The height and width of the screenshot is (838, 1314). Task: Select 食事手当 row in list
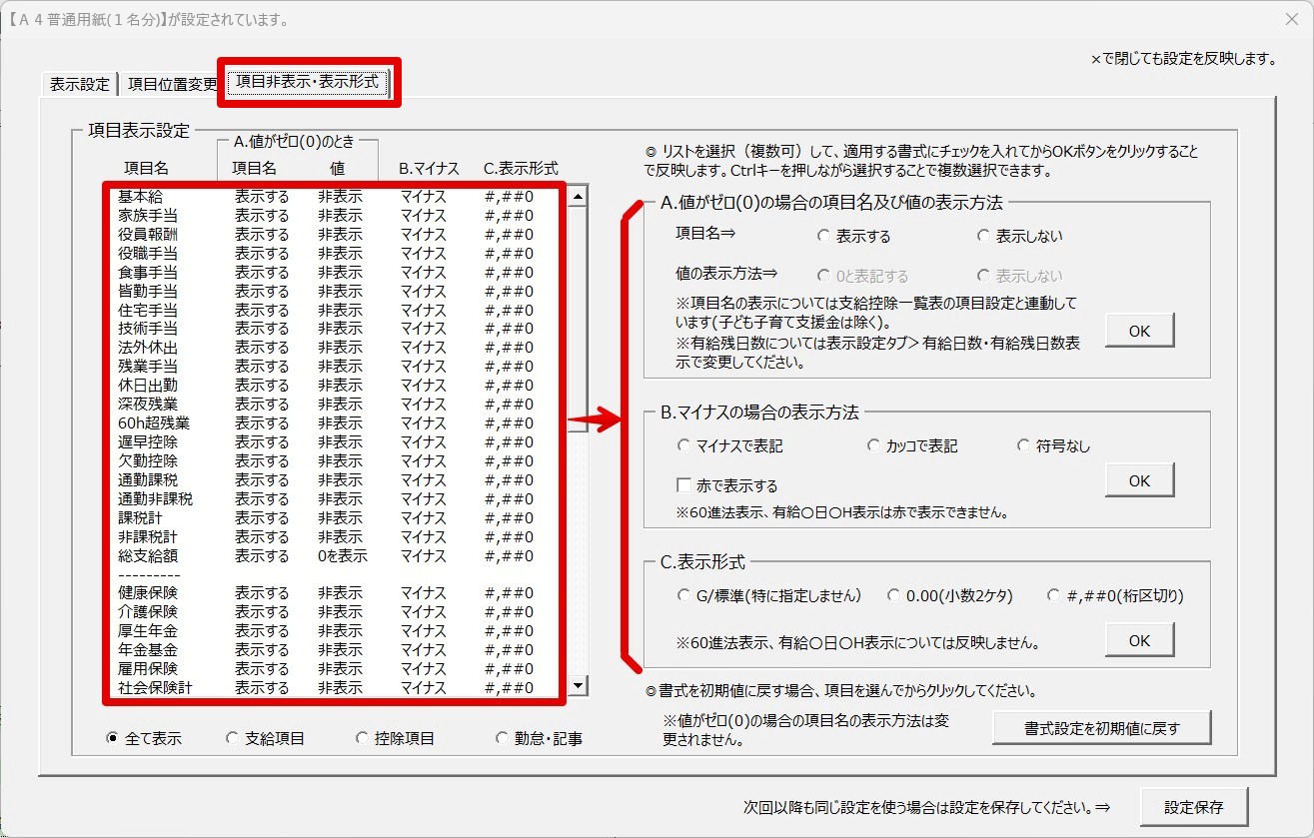point(337,273)
